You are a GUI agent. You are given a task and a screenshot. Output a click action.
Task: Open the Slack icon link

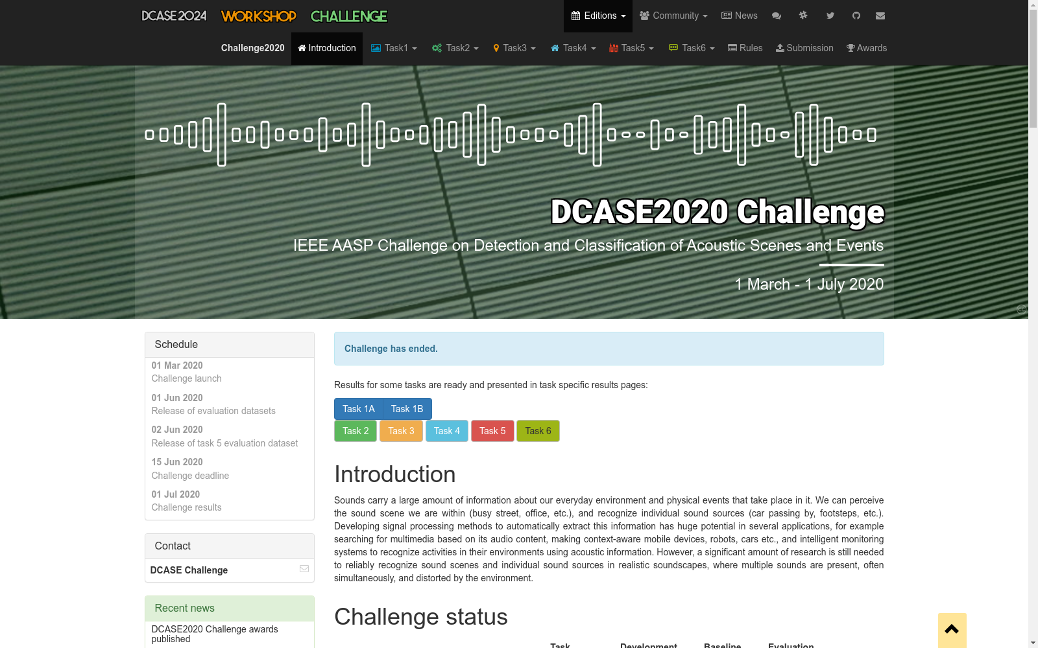pyautogui.click(x=803, y=16)
